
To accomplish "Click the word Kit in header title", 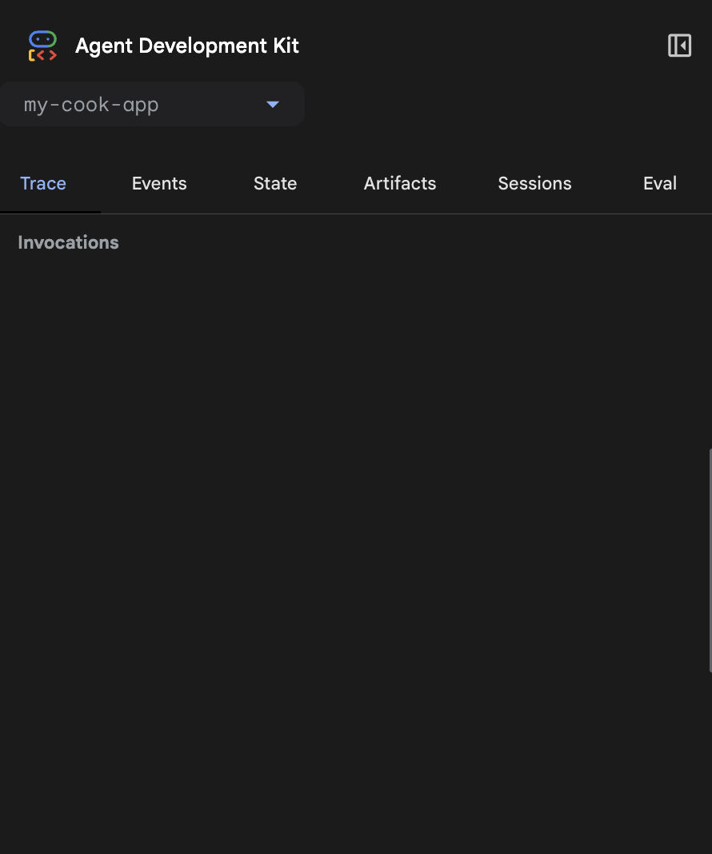I will pos(286,46).
